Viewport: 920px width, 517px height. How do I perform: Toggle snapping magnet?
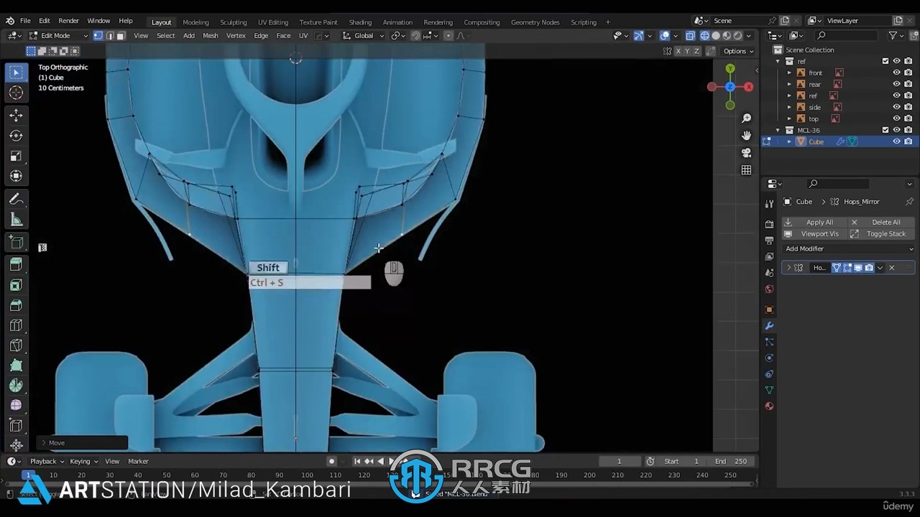click(415, 35)
